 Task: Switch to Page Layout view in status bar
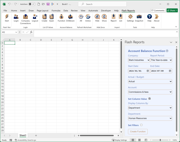tap(139, 140)
